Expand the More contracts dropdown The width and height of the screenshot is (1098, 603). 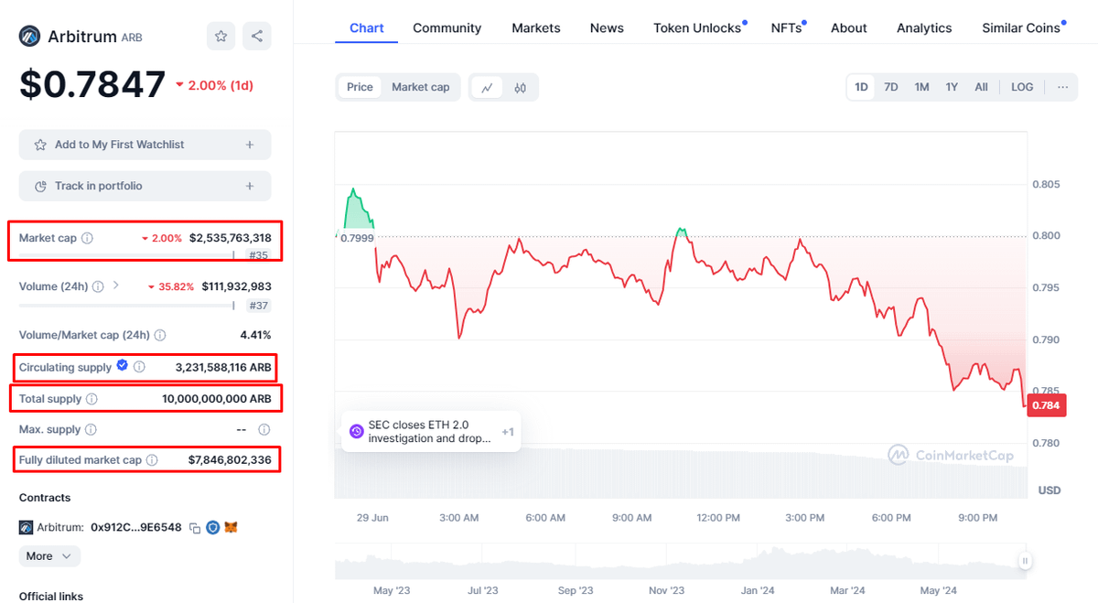[49, 556]
